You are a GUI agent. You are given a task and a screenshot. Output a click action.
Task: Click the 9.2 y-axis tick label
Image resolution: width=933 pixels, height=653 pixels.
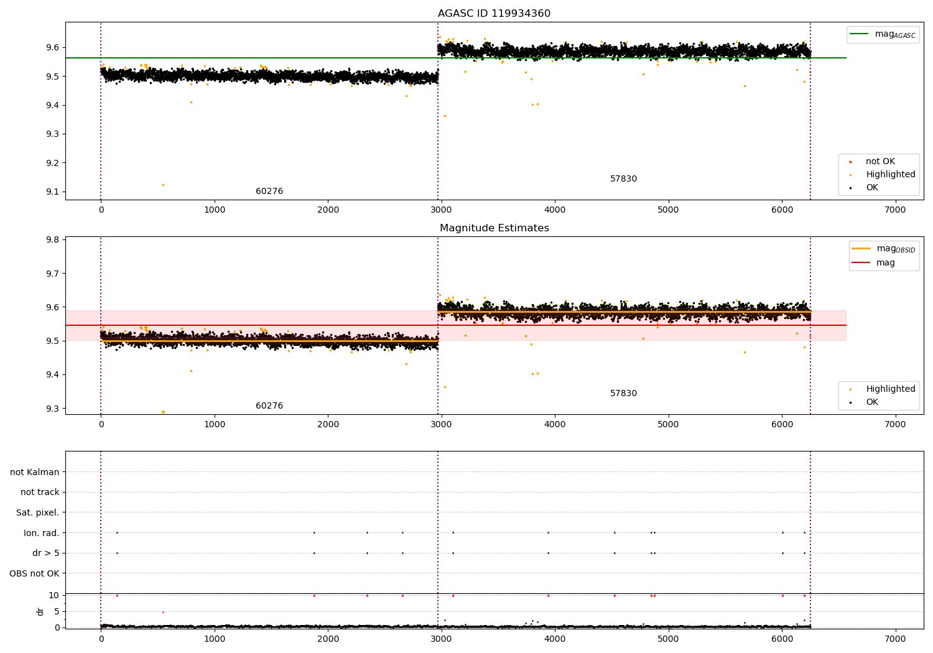point(52,163)
